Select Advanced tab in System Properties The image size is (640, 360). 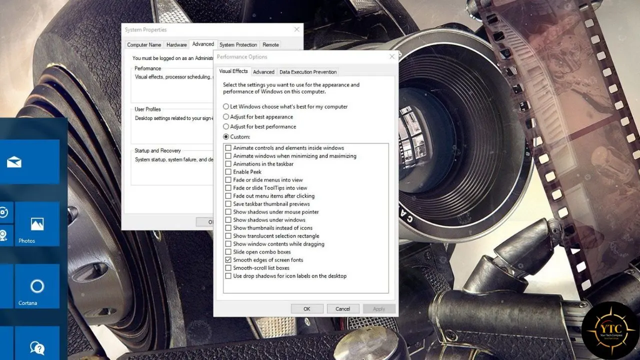(x=203, y=44)
